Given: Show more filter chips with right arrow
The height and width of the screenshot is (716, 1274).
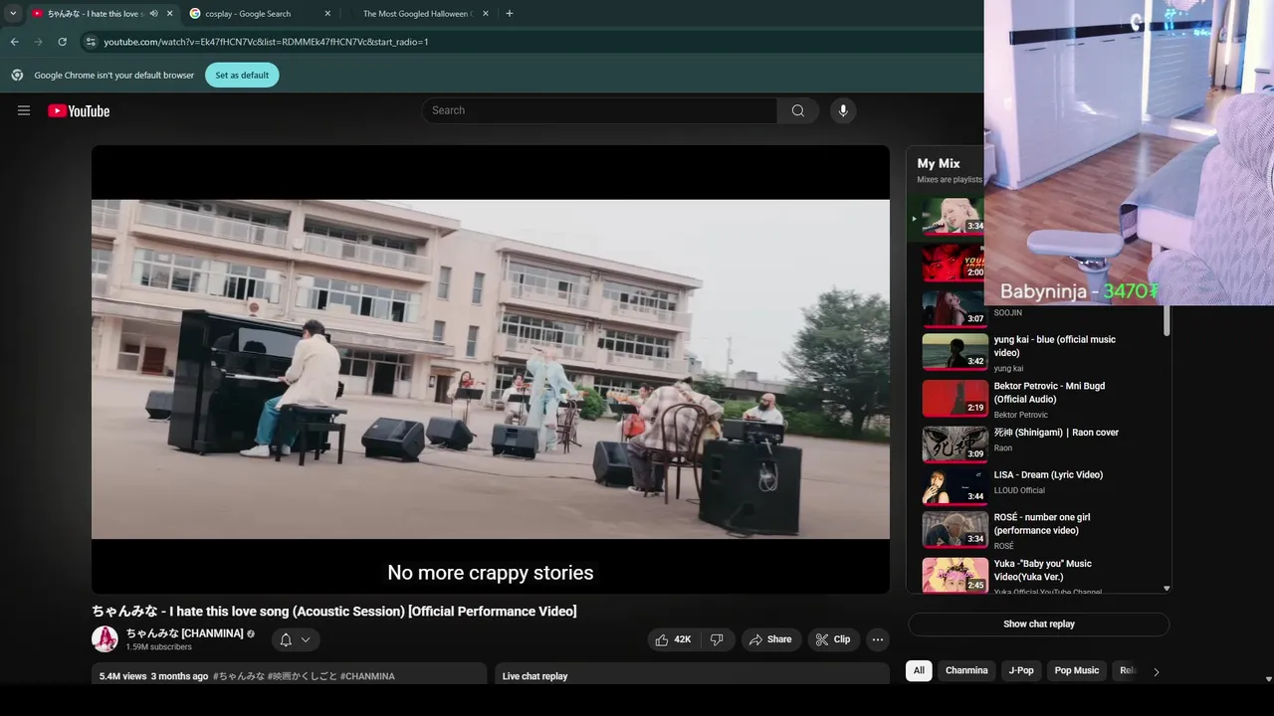Looking at the screenshot, I should coord(1156,671).
